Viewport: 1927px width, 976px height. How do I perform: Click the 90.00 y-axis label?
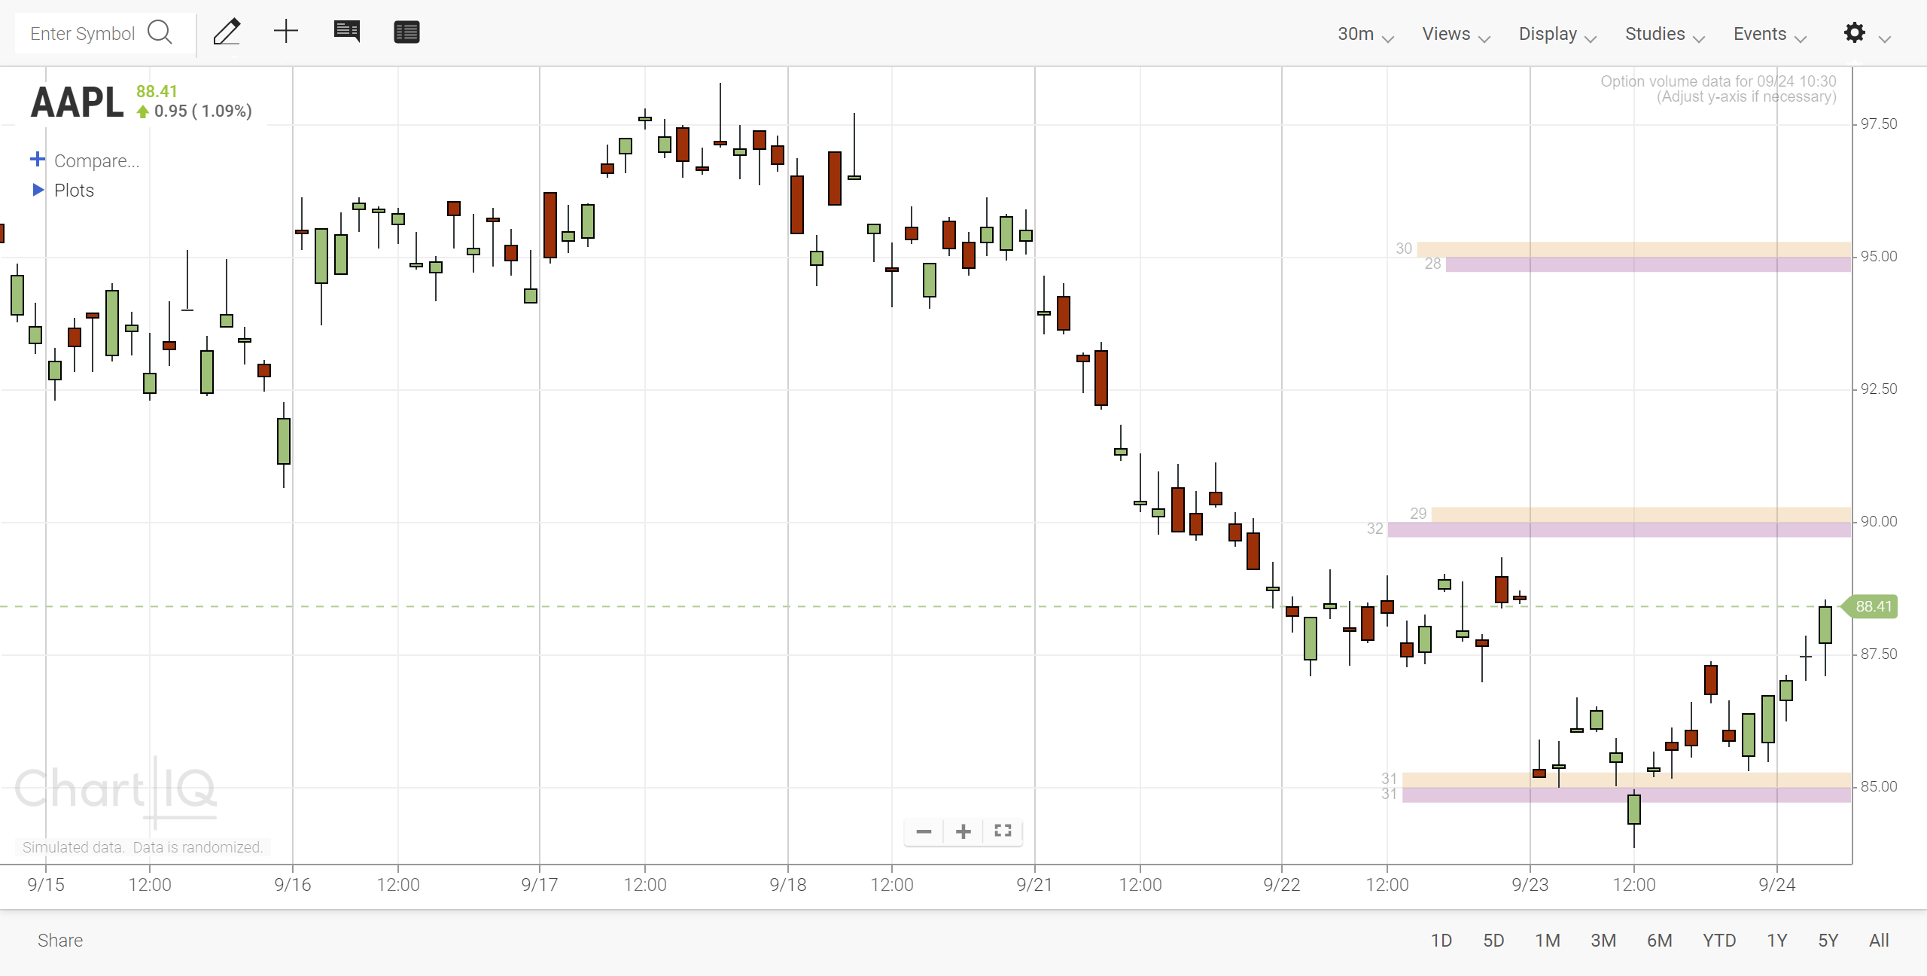1879,522
